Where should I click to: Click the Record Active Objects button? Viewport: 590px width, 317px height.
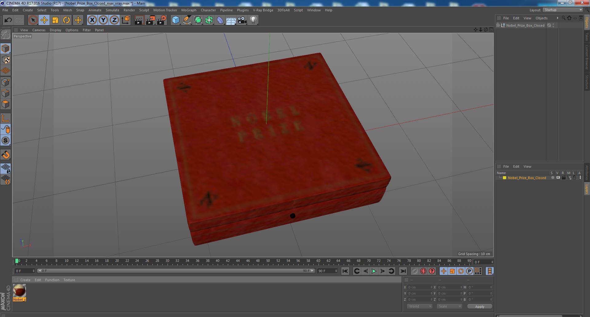[x=414, y=271]
